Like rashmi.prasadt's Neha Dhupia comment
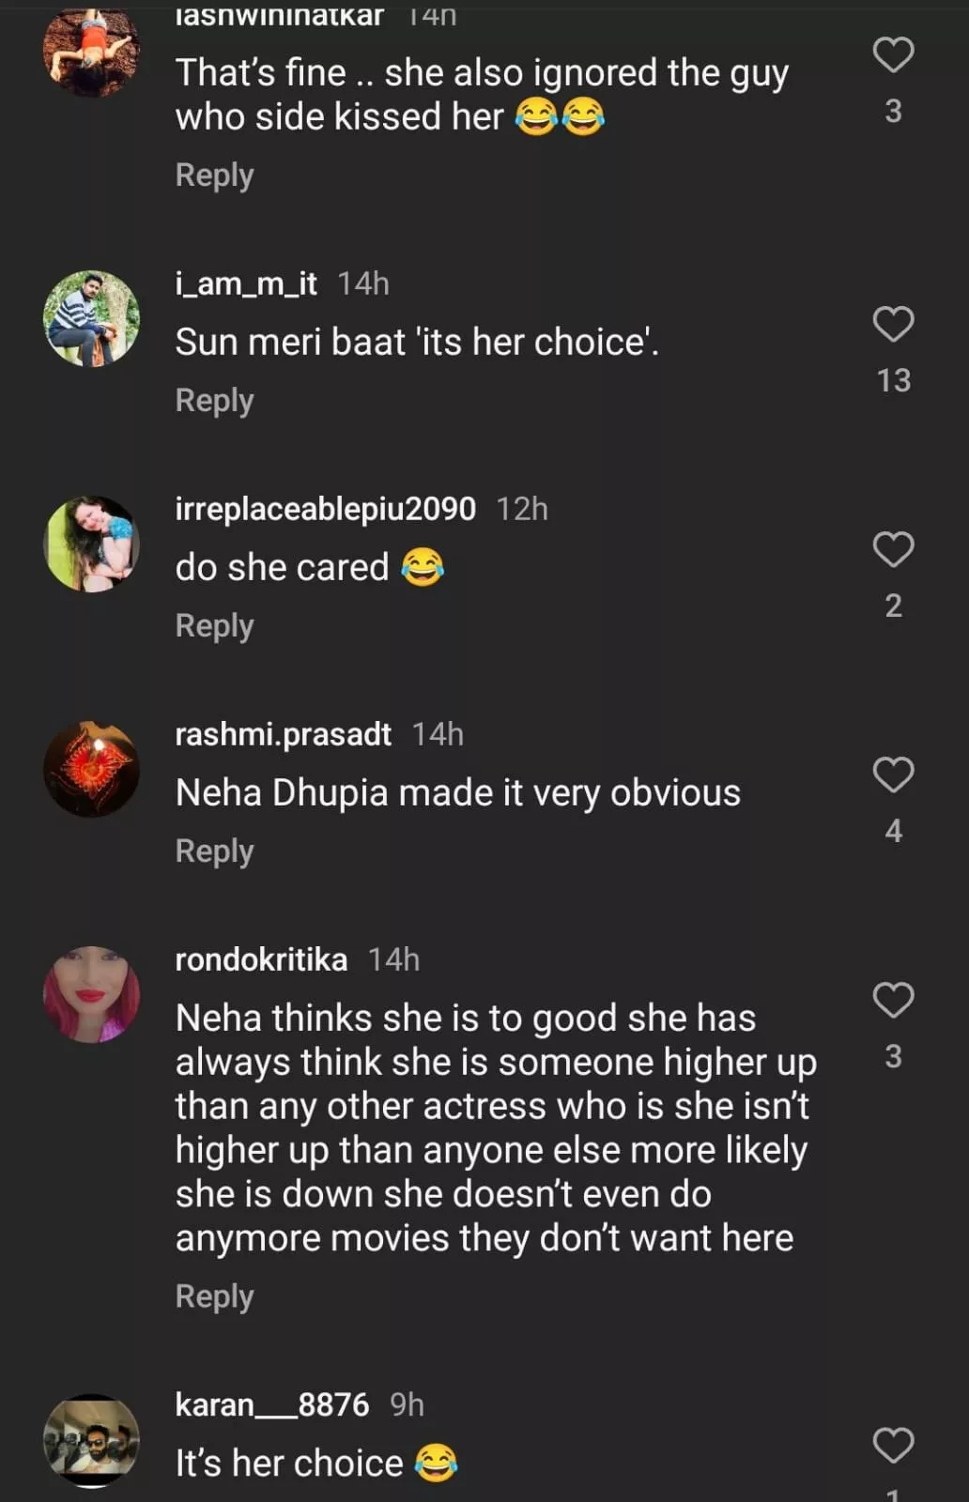 pyautogui.click(x=893, y=774)
